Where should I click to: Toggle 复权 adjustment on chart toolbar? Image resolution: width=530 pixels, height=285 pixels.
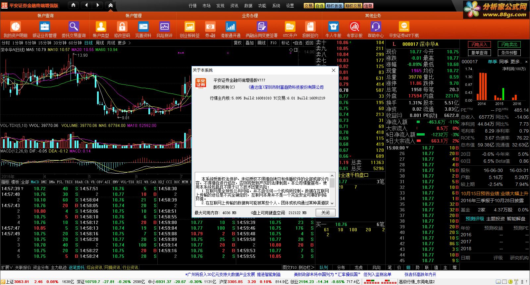coord(238,43)
